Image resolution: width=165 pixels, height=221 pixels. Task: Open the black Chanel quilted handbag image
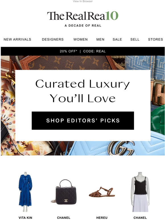pos(64,192)
